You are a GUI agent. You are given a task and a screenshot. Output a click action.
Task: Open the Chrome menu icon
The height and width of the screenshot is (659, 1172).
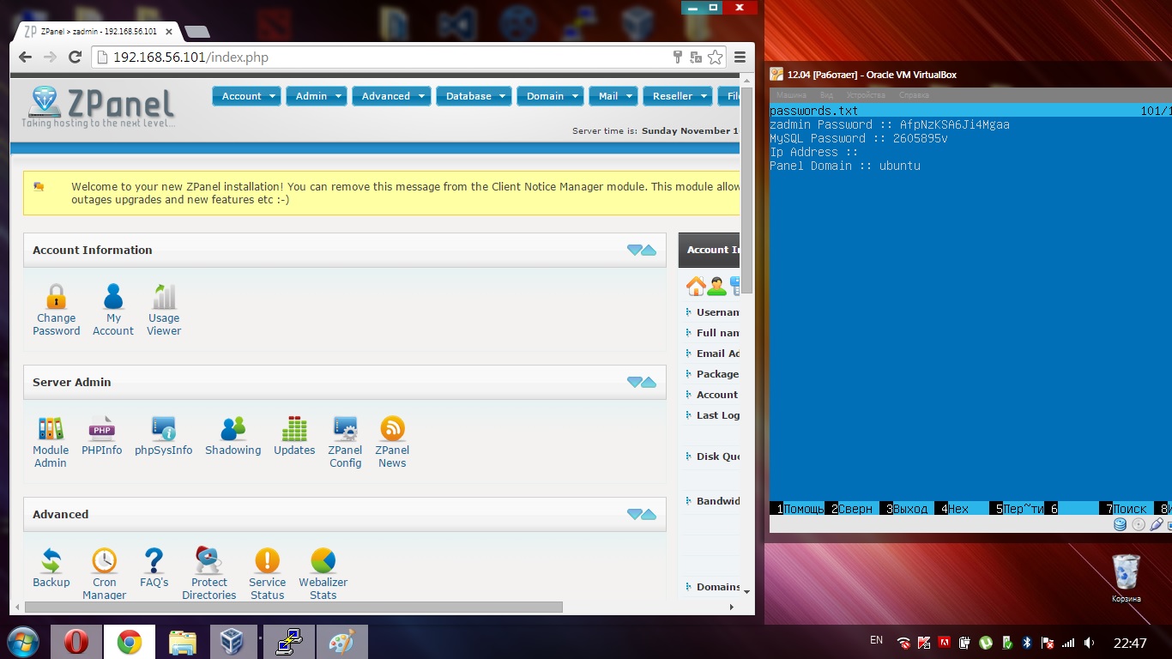click(740, 57)
